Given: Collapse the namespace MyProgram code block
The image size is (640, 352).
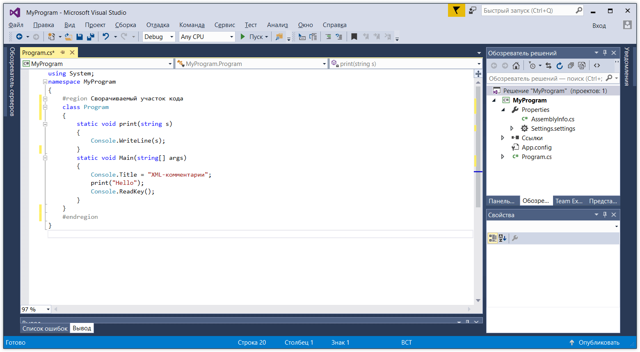Looking at the screenshot, I should point(45,82).
